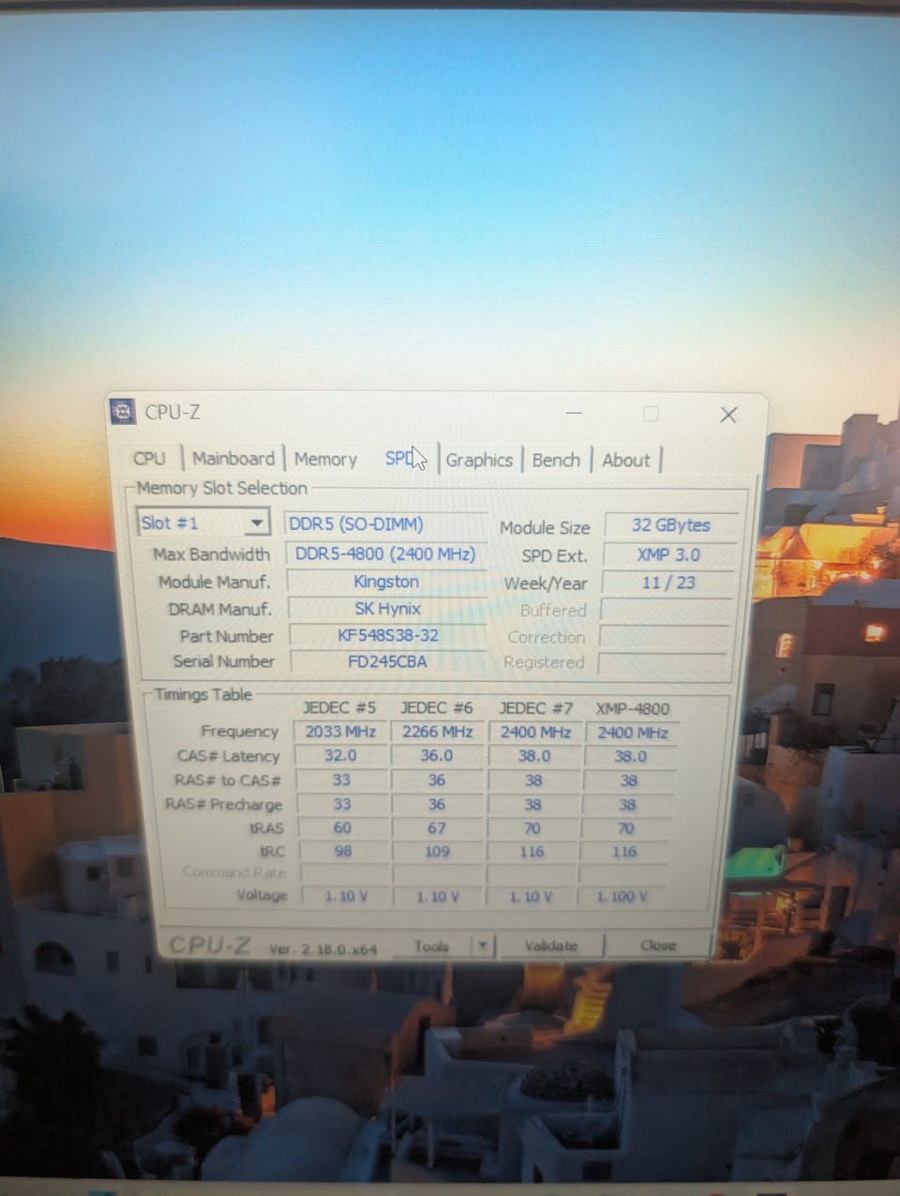
Task: Open the Bench tab
Action: coord(556,460)
